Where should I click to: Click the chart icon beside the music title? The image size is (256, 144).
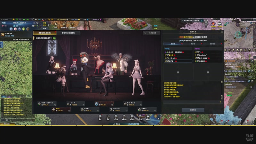click(x=202, y=20)
